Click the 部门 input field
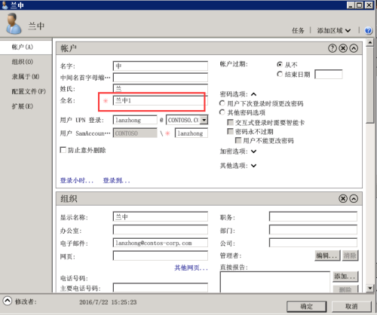The height and width of the screenshot is (315, 377). coord(313,230)
